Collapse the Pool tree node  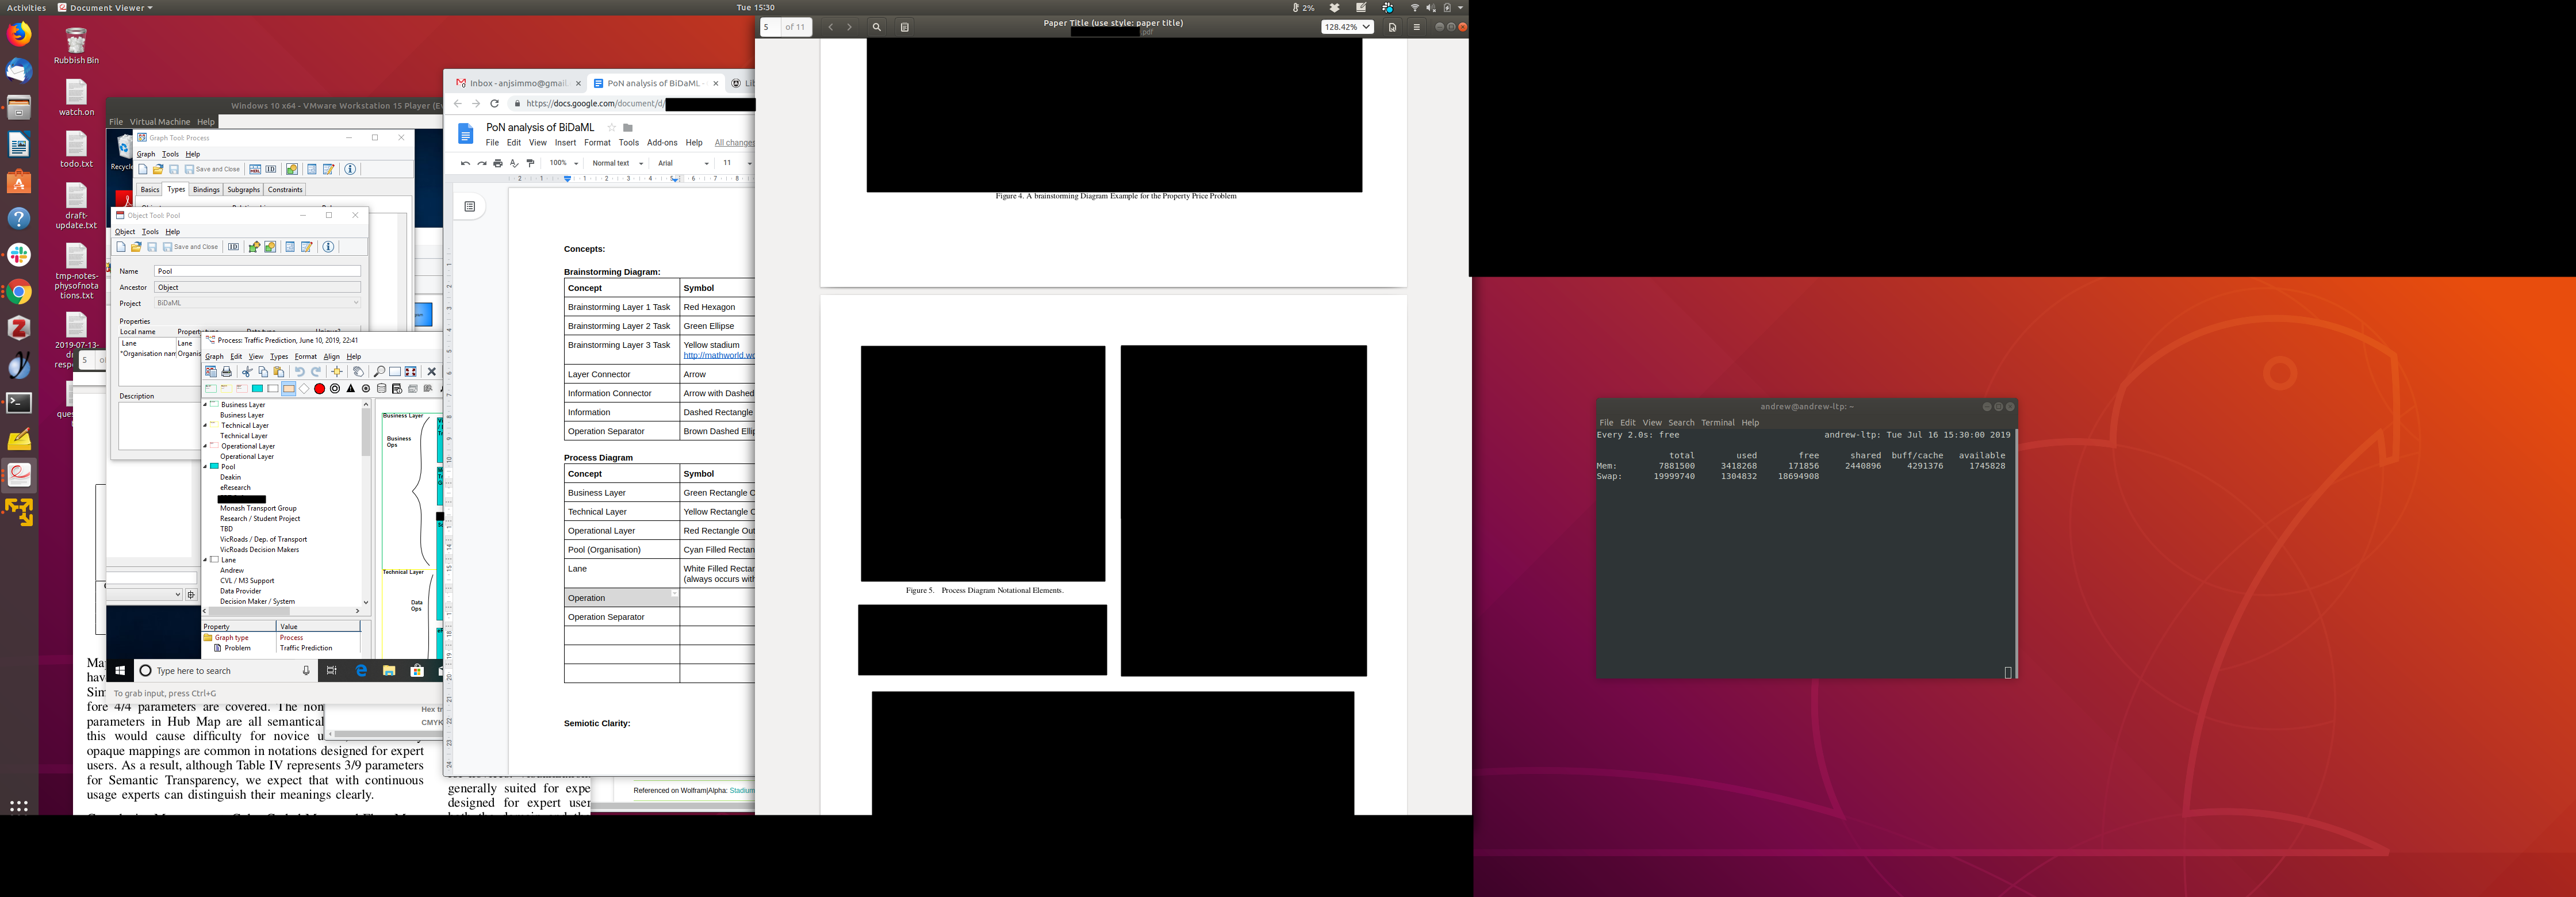coord(205,467)
